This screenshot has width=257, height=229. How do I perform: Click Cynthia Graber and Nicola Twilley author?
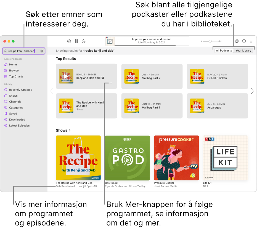[x=125, y=186]
